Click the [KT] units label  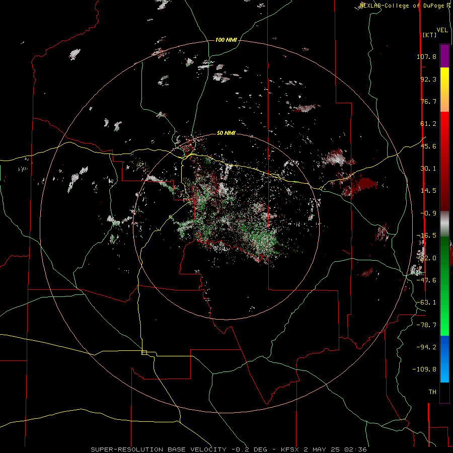point(429,35)
